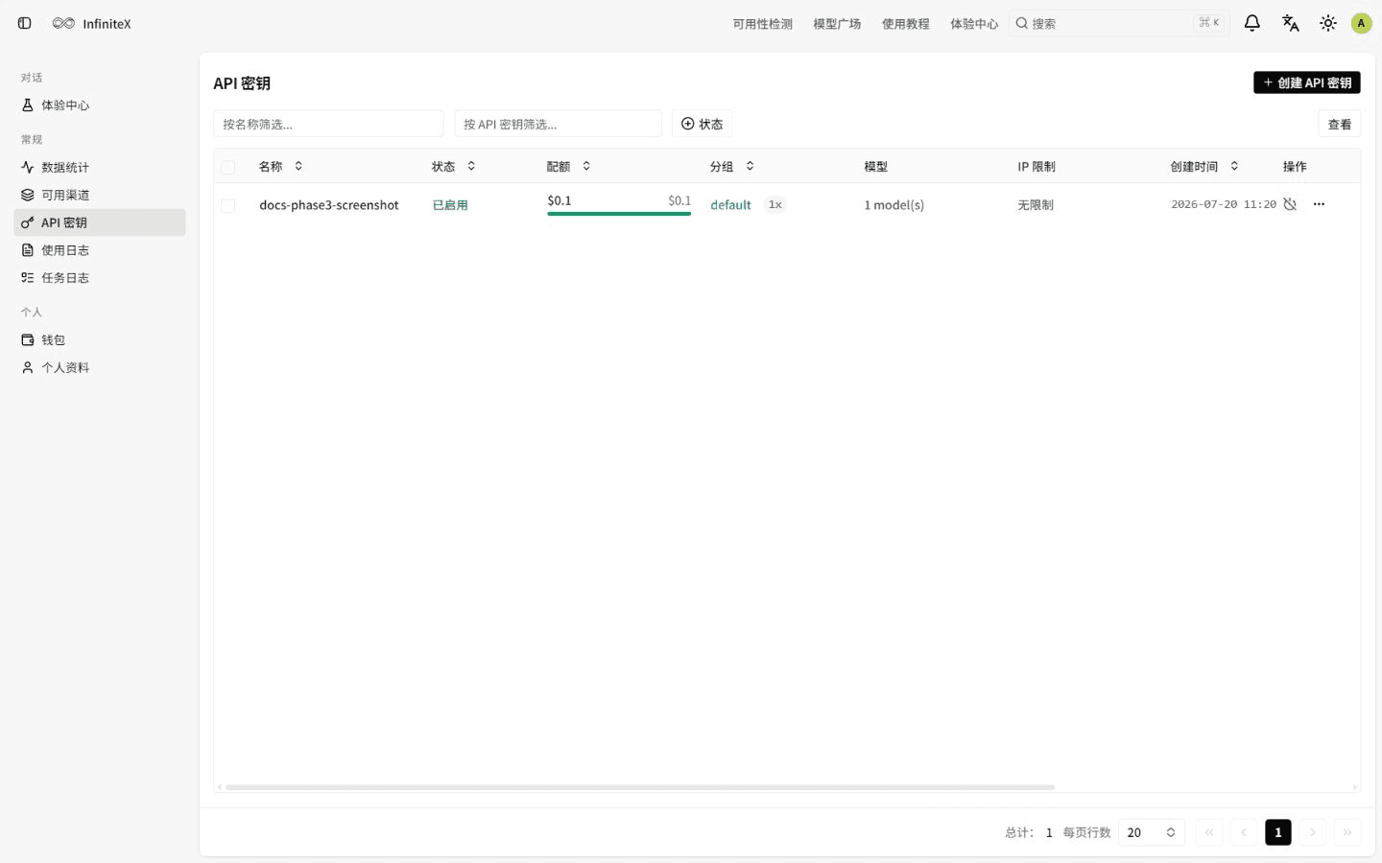Screen dimensions: 1382x863
Task: Sort the table by 名称 column
Action: 281,166
